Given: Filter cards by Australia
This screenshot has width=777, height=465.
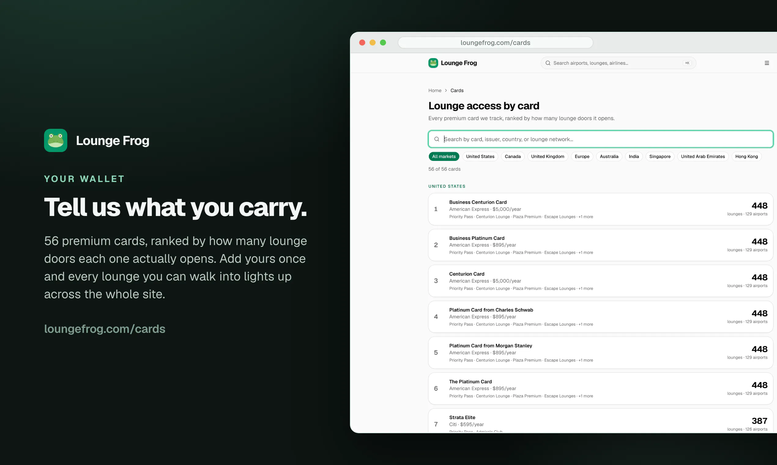Looking at the screenshot, I should tap(609, 156).
